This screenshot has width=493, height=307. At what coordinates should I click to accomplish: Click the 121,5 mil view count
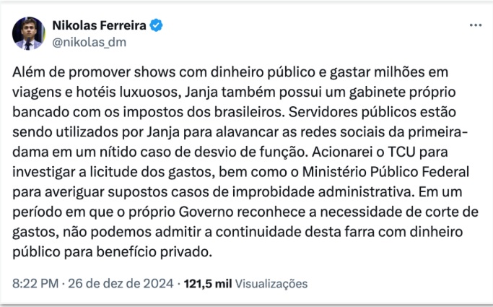click(x=208, y=283)
